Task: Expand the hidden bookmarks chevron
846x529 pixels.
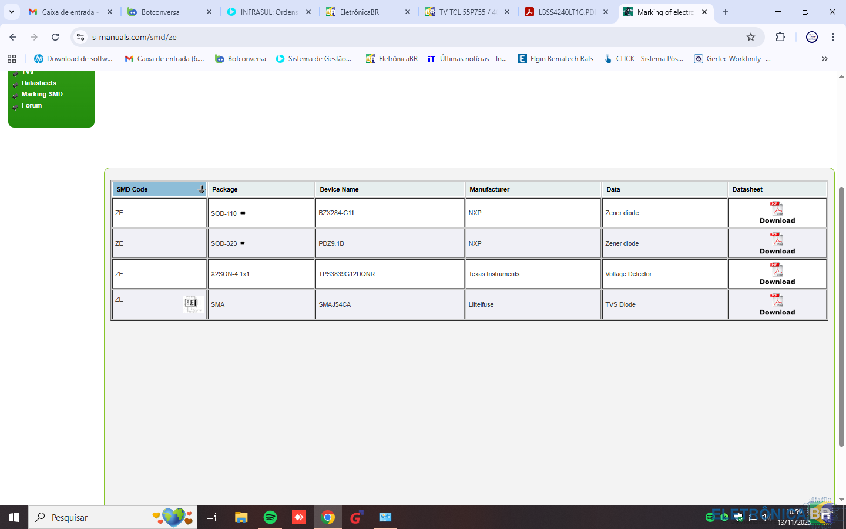Action: click(824, 59)
